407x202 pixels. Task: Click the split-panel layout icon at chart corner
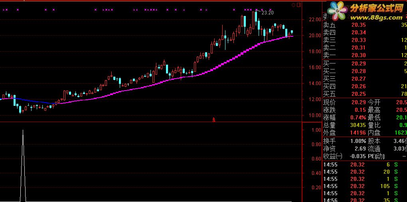click(299, 5)
